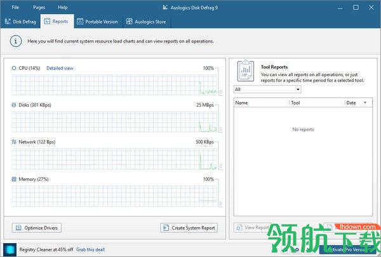Viewport: 381px width, 257px height.
Task: Click the CPU usage graph
Action: (x=114, y=85)
